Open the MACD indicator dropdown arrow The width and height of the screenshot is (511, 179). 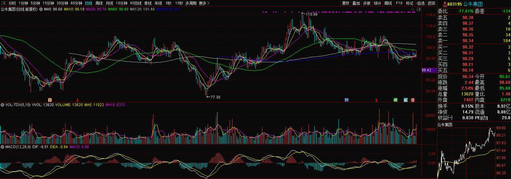pyautogui.click(x=2, y=147)
